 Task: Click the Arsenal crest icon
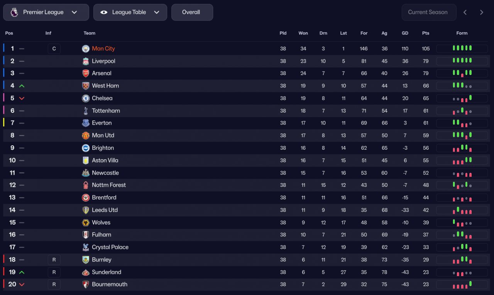point(86,73)
